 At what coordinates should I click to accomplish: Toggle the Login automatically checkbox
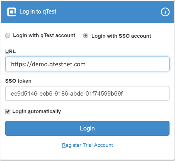pos(8,111)
